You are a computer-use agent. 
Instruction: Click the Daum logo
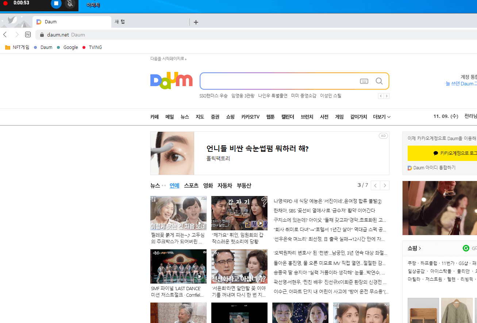[171, 81]
